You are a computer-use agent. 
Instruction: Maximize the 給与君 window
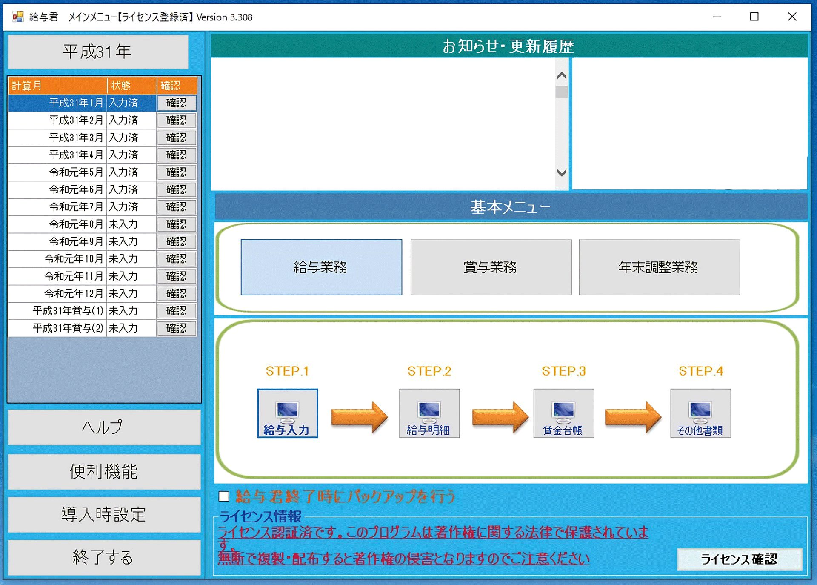pos(754,17)
